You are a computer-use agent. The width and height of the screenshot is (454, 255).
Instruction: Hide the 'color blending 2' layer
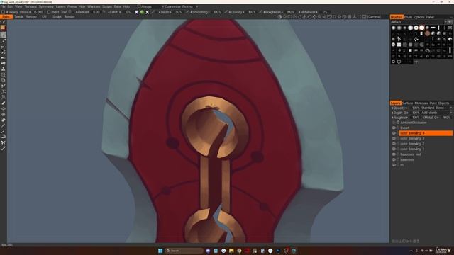(394, 144)
